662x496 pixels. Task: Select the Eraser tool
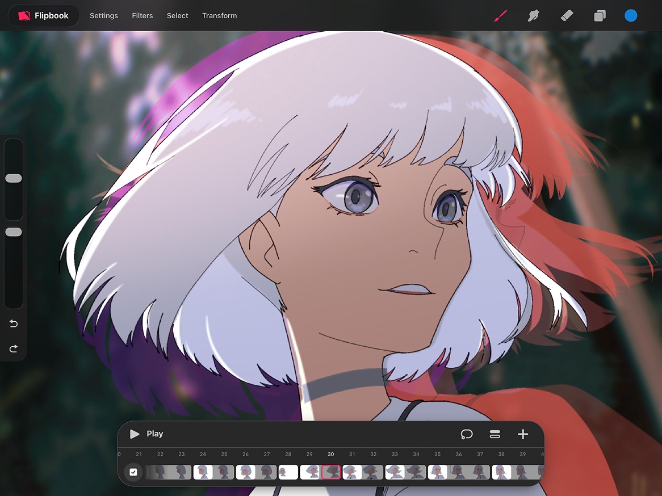coord(567,16)
